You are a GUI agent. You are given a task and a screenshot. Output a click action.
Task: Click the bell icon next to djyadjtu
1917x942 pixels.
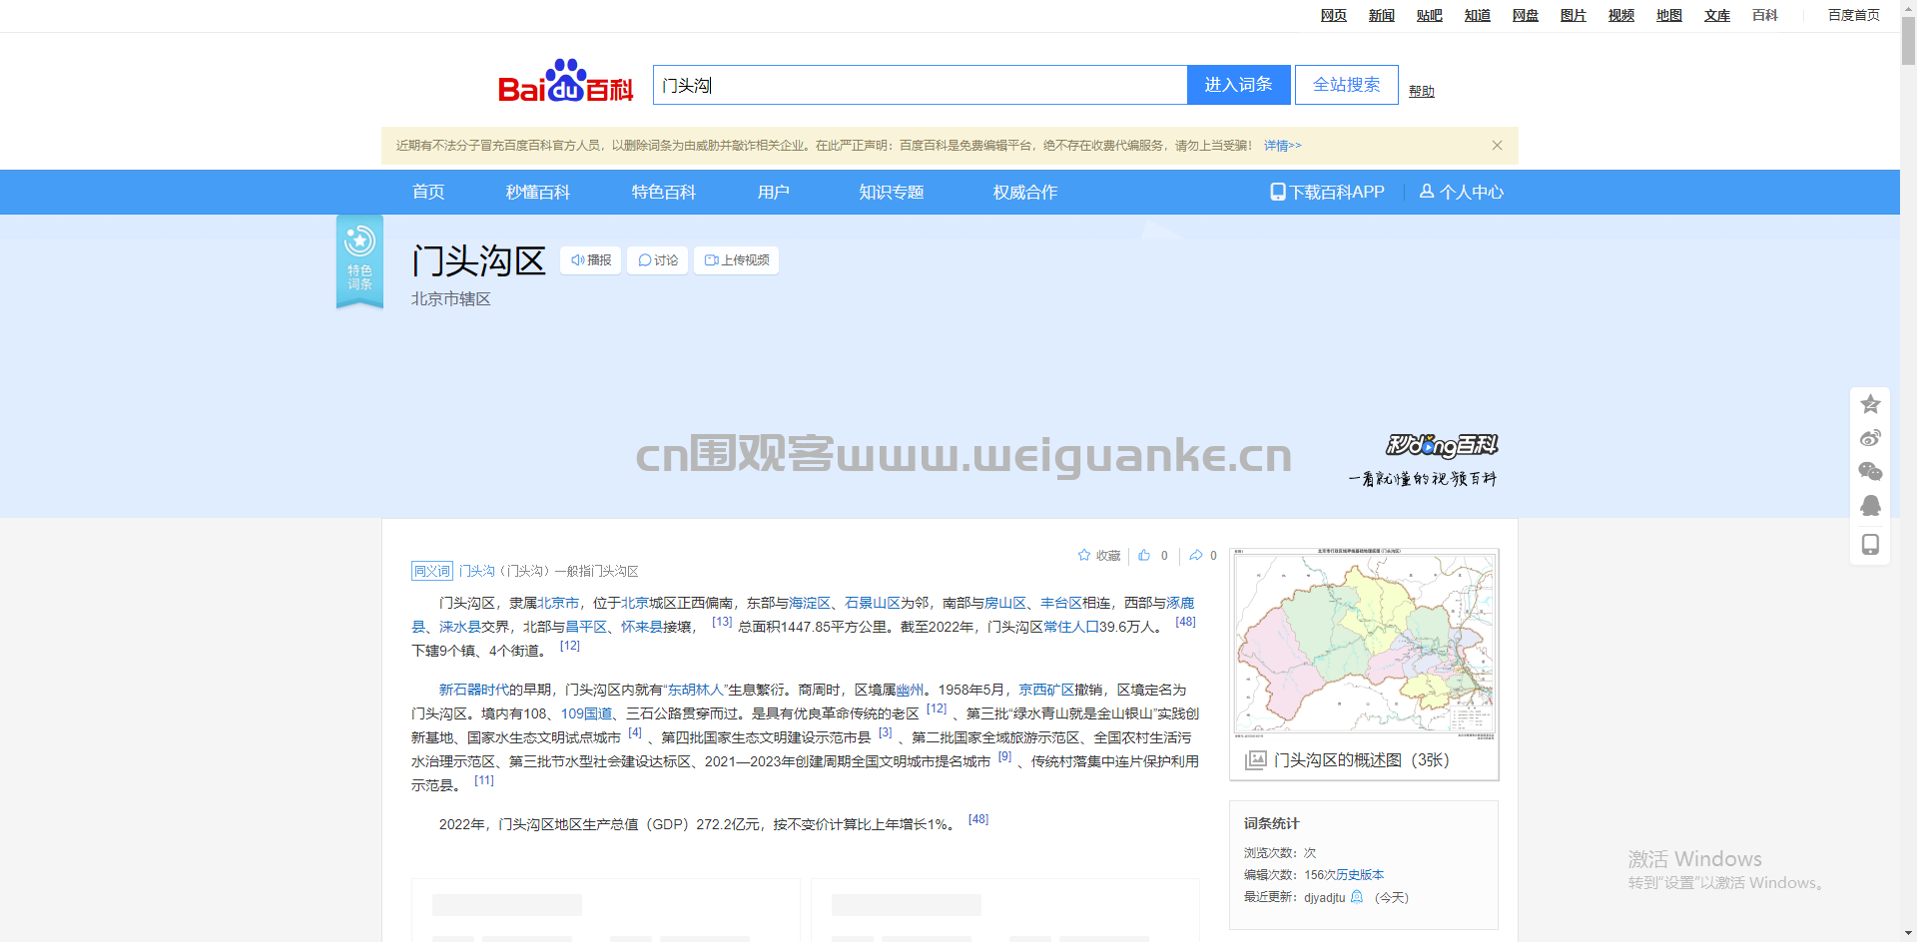pyautogui.click(x=1357, y=897)
